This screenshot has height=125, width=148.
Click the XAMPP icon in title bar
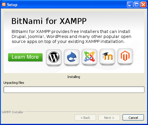[x=4, y=4]
